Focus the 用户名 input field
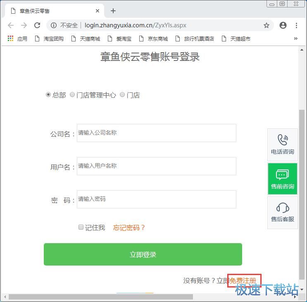 (157, 166)
